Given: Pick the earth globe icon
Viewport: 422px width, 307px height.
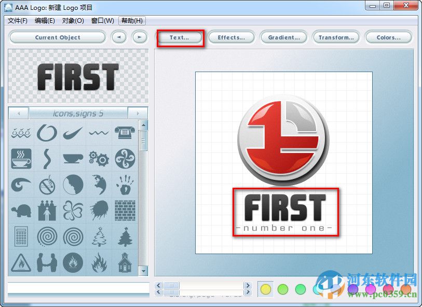Looking at the screenshot, I should tap(99, 185).
